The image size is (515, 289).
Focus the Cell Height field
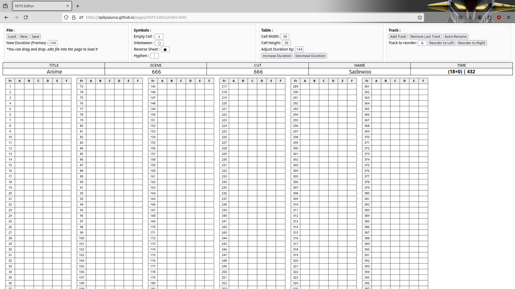click(286, 43)
